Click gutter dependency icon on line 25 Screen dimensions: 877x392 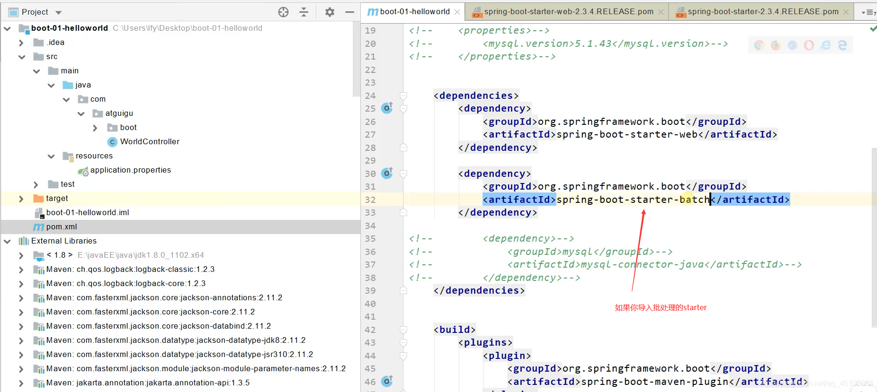(387, 108)
